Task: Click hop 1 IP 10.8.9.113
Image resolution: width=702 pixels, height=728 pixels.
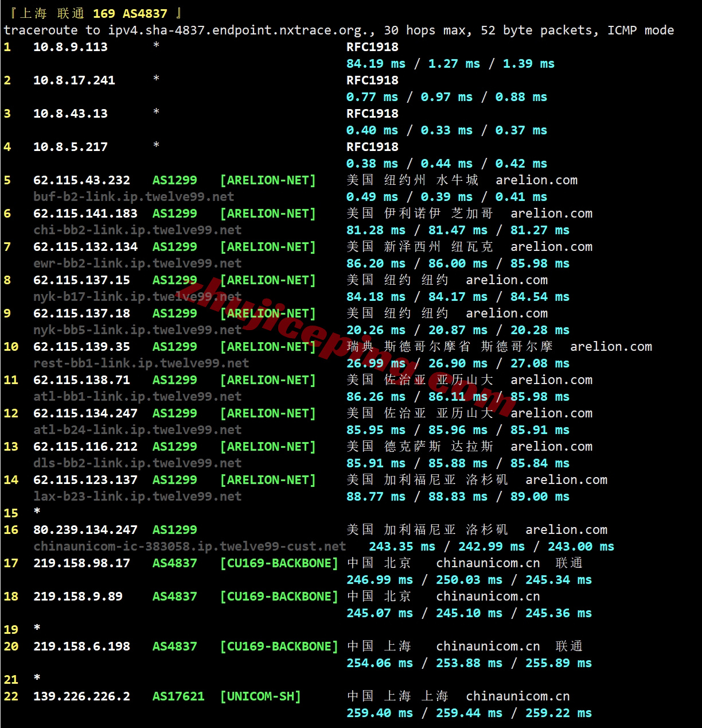Action: pos(71,47)
